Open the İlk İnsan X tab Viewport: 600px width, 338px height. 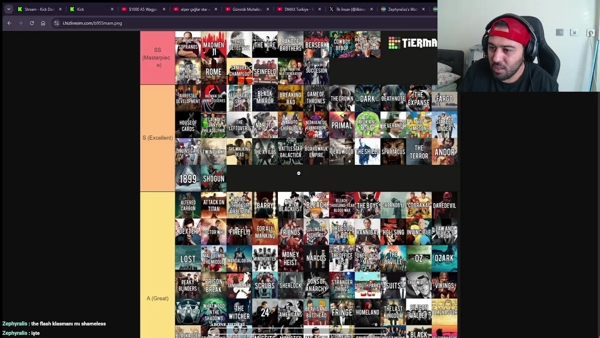[350, 9]
